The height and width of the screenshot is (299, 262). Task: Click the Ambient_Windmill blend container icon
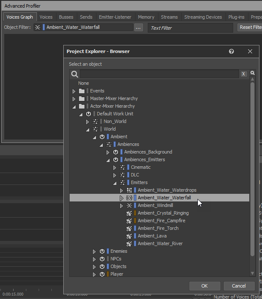click(x=130, y=205)
